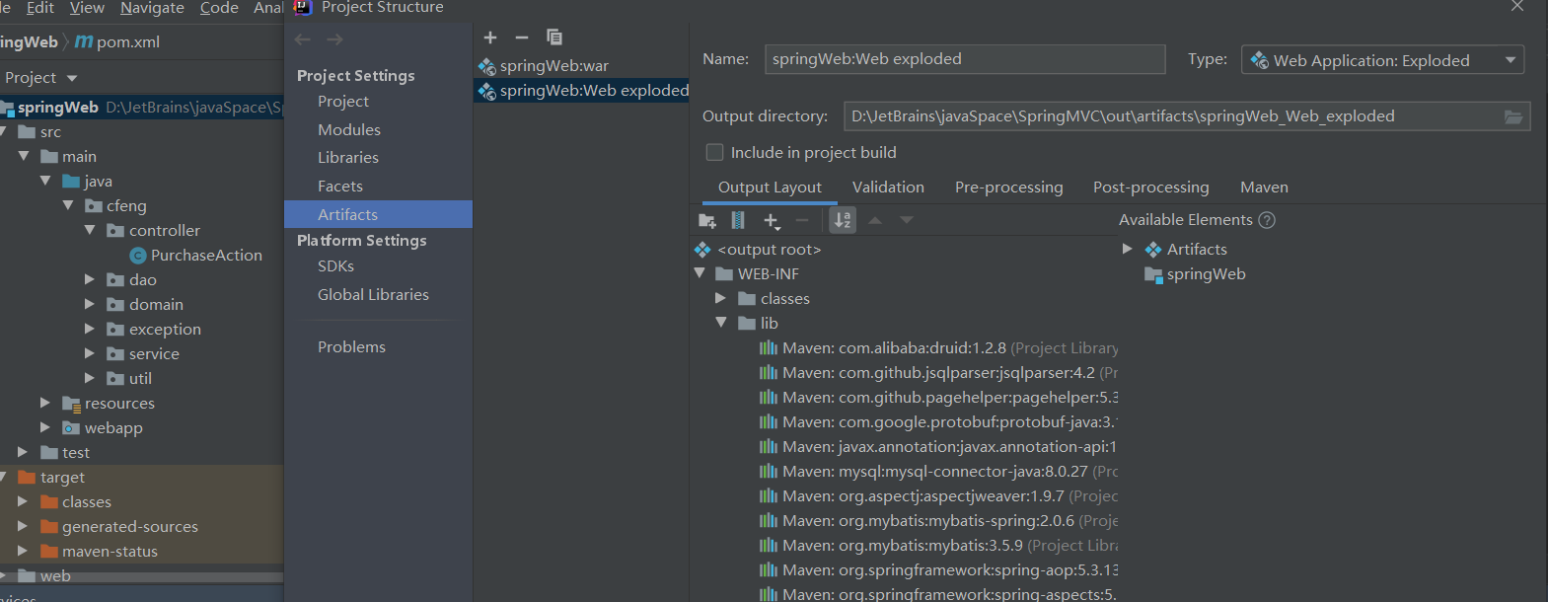Switch to the Validation tab
The width and height of the screenshot is (1548, 602).
(888, 188)
